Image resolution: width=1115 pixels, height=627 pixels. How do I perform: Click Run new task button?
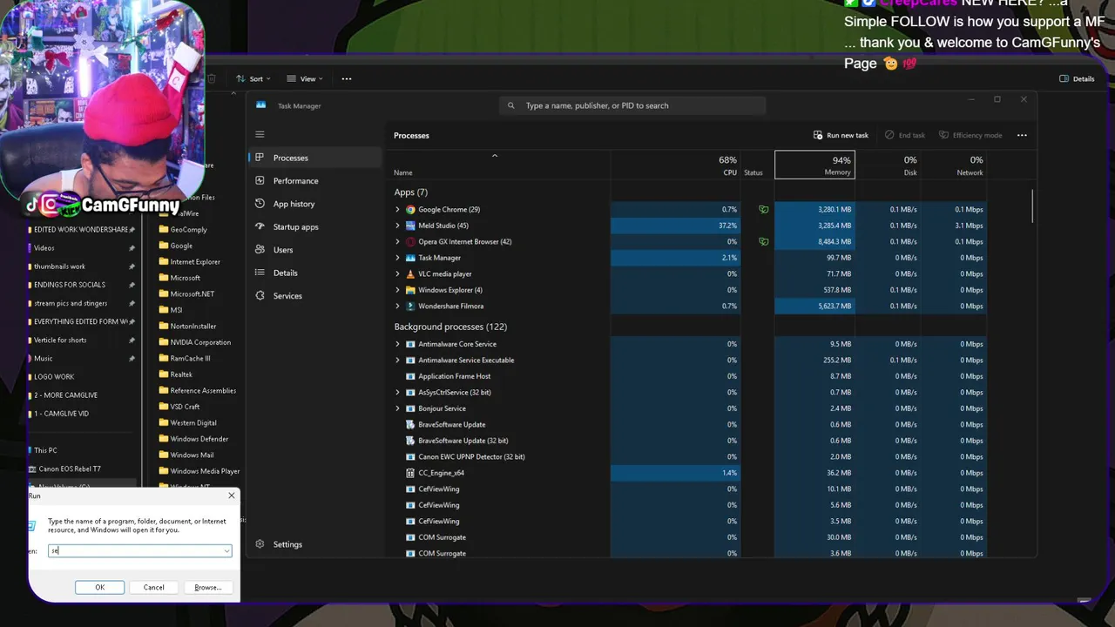[x=841, y=135]
